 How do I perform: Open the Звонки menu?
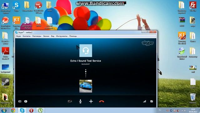tap(46, 36)
